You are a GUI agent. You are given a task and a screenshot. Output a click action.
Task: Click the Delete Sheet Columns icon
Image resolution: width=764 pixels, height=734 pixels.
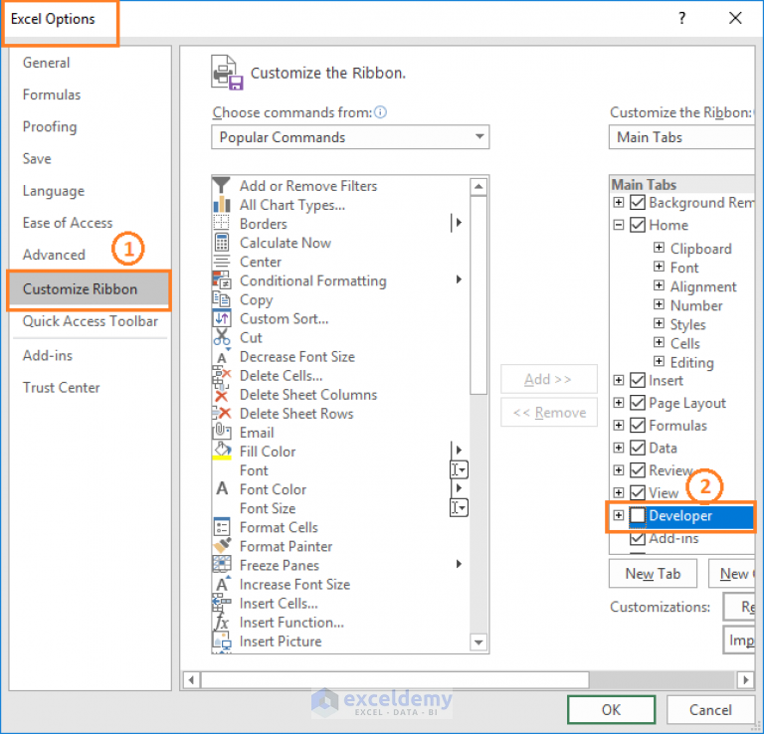[222, 396]
